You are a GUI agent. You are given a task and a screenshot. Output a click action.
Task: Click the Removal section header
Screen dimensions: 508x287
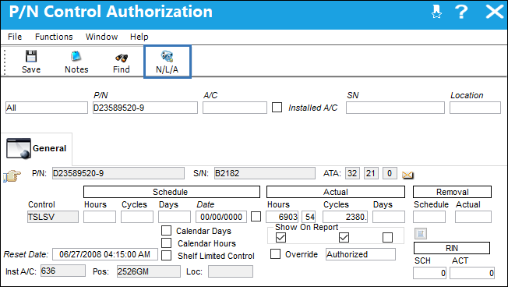pyautogui.click(x=452, y=192)
